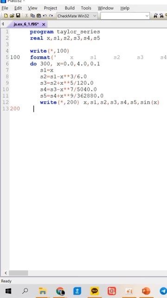Click the 'write(*,200)' line 12
Screen dimensions: 167x298
[x=100, y=102]
